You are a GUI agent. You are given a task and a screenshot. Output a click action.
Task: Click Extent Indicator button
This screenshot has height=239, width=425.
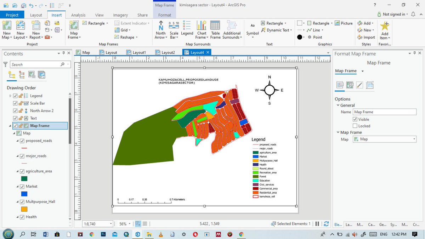click(132, 23)
